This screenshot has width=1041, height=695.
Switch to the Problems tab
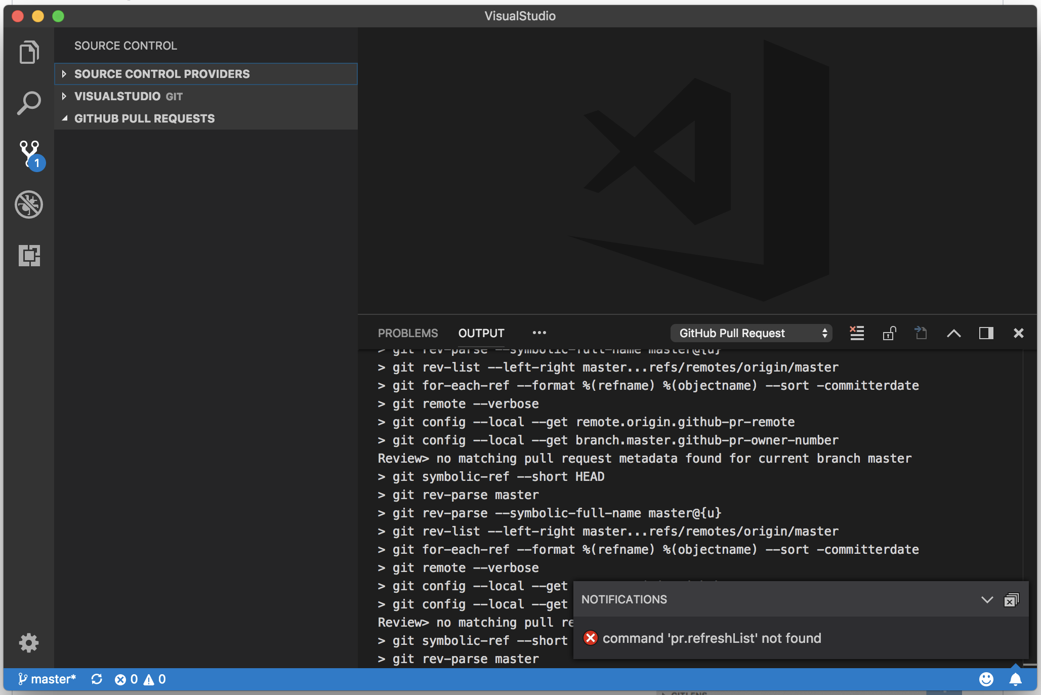(x=407, y=333)
